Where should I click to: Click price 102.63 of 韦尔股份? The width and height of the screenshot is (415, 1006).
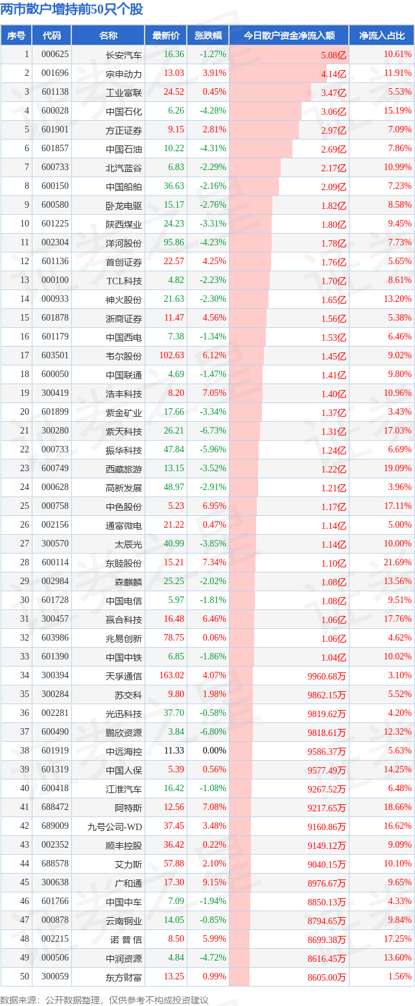(172, 356)
